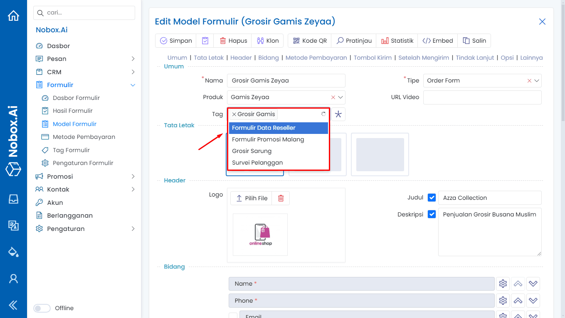The image size is (565, 318).
Task: Delete the form using the Hapus trash icon
Action: click(224, 41)
